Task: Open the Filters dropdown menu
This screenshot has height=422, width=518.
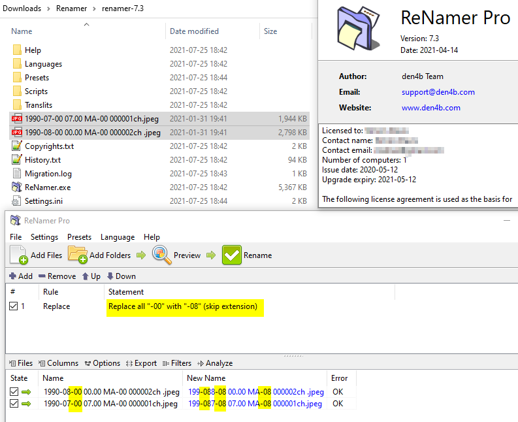Action: (x=177, y=363)
